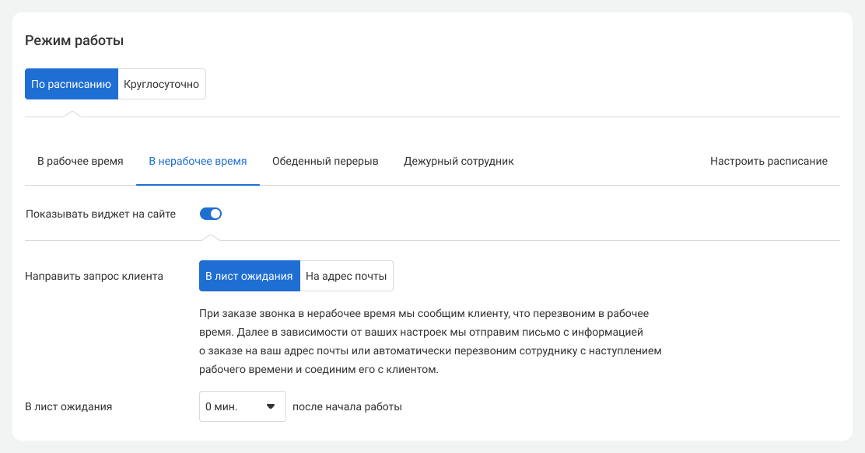865x453 pixels.
Task: Open the В рабочее время tab
Action: (x=80, y=162)
